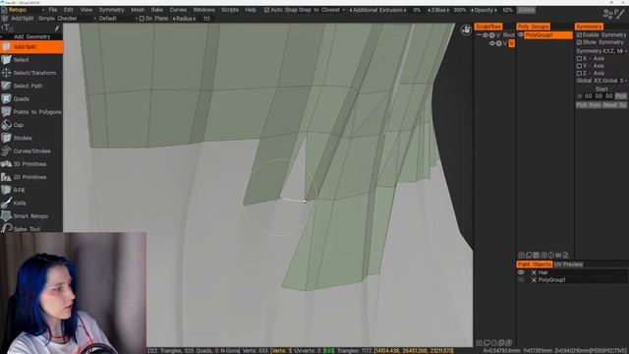Open the Scripts menu
The width and height of the screenshot is (629, 354).
pos(230,10)
